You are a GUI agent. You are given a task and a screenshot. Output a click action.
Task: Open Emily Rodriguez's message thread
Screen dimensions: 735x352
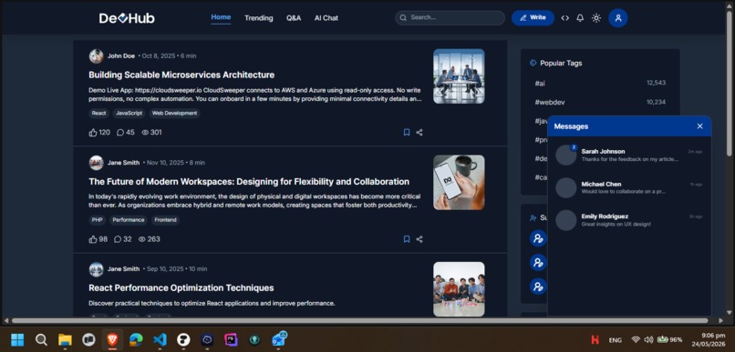pyautogui.click(x=629, y=220)
